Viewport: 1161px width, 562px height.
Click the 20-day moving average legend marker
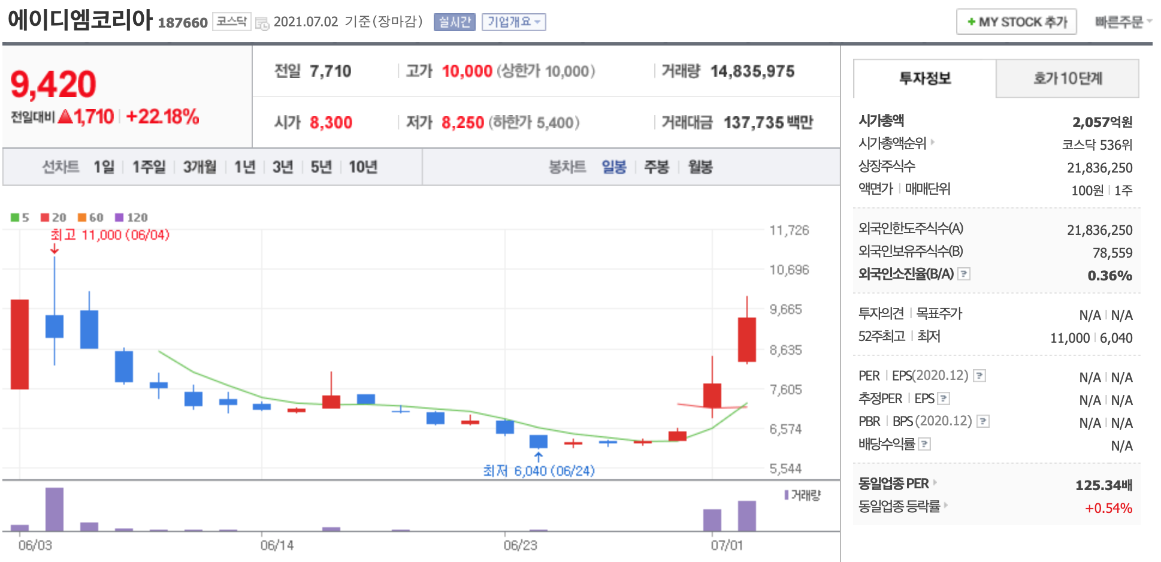pyautogui.click(x=45, y=217)
